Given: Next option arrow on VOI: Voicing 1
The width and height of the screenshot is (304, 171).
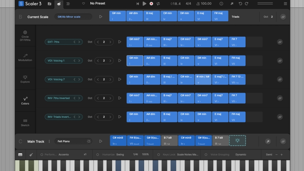Looking at the screenshot, I should (79, 61).
